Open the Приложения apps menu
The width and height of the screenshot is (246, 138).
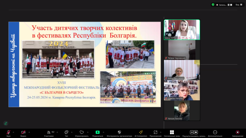[x=155, y=132]
